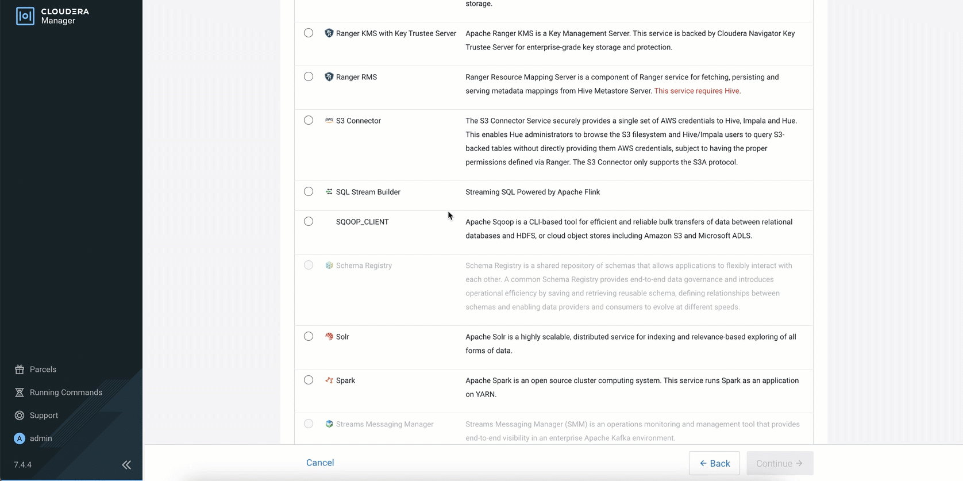Choose the SQOOP_CLIENT radio button
Viewport: 963px width, 481px height.
[309, 221]
